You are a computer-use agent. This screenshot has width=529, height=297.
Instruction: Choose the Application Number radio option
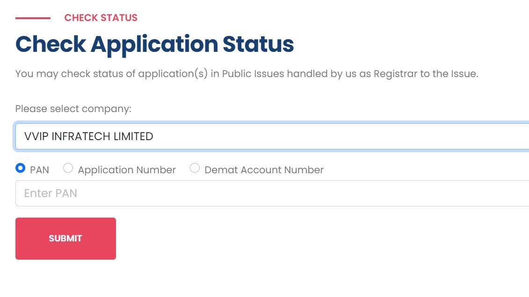click(68, 168)
